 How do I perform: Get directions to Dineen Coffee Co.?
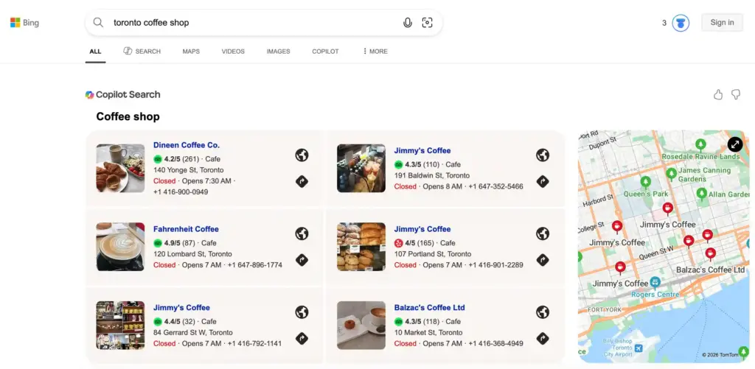302,181
